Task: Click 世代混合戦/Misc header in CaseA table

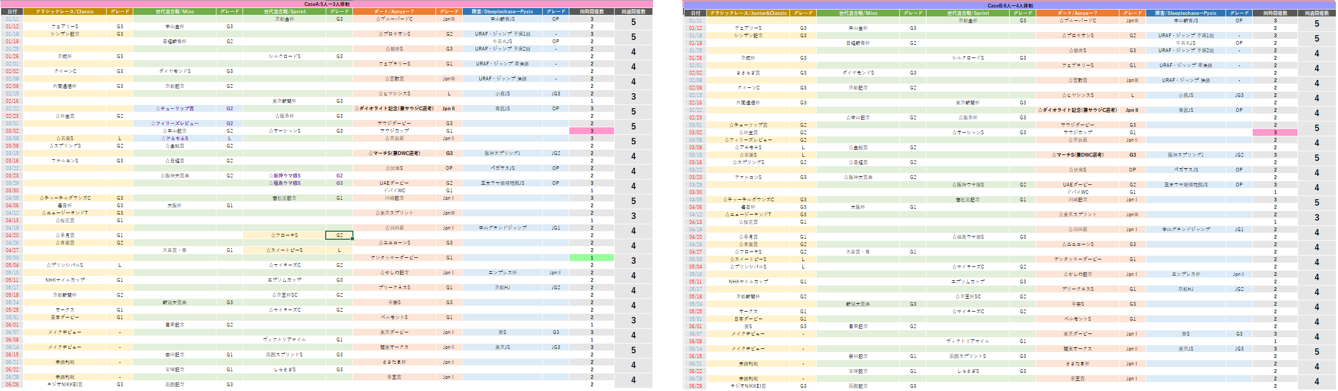Action: (x=175, y=11)
